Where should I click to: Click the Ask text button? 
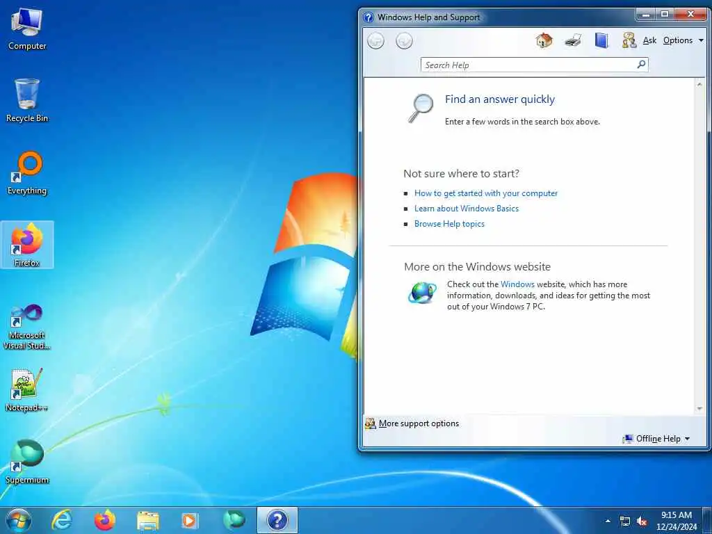(x=649, y=40)
